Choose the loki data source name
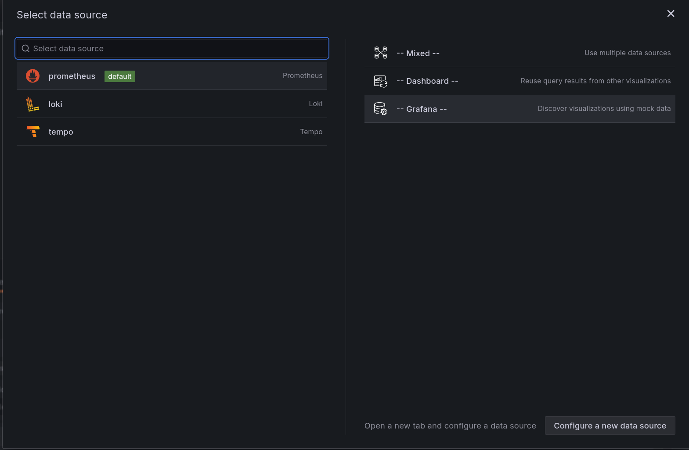 [55, 104]
